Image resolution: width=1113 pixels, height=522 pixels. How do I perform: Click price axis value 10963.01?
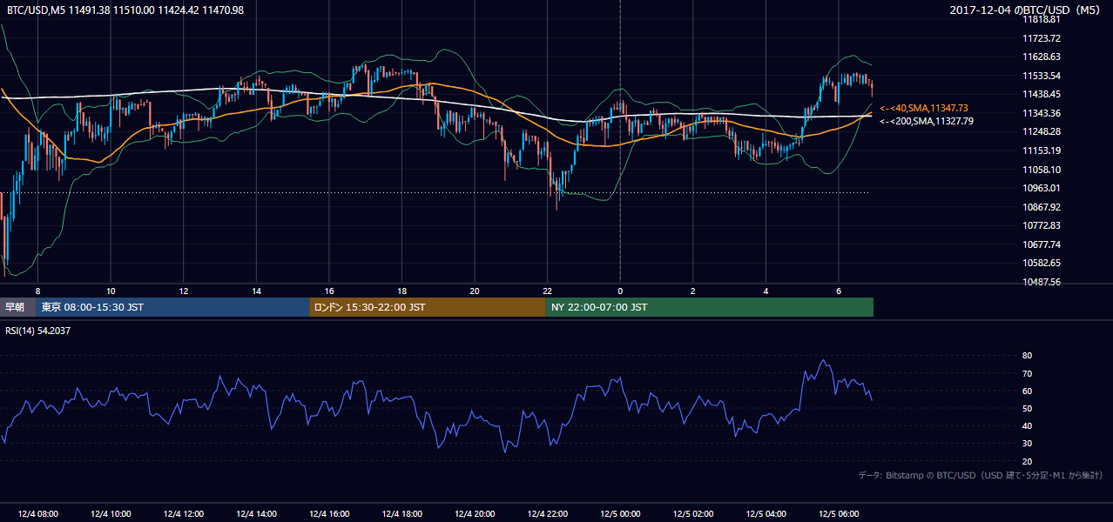(x=1042, y=188)
